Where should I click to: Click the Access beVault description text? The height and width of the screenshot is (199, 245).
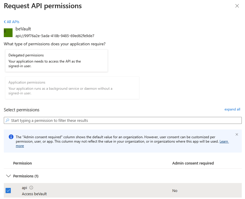(x=34, y=194)
